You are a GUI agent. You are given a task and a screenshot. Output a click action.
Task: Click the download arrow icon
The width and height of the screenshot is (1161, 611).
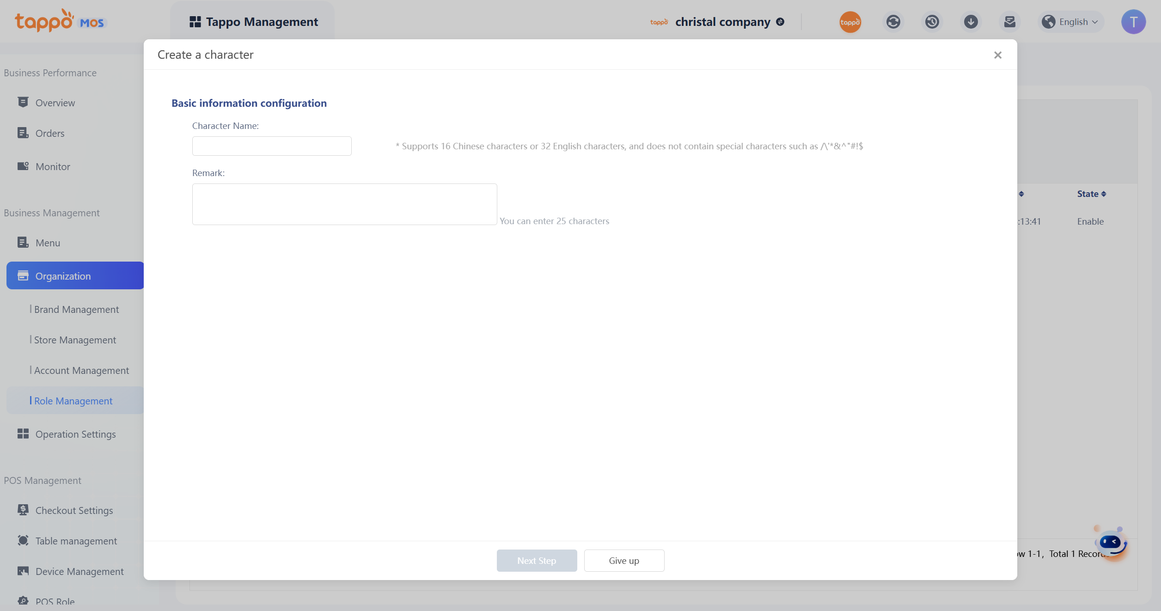click(971, 22)
